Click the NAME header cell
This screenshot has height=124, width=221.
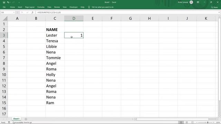point(55,30)
